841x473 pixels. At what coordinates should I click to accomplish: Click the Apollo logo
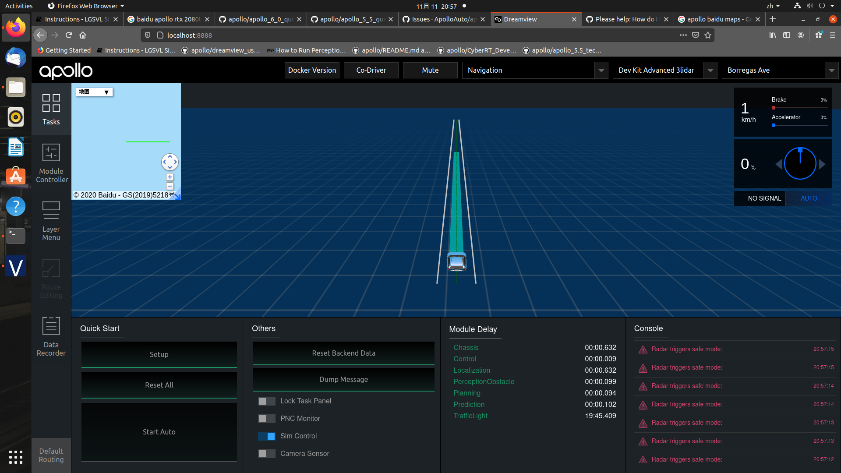(x=66, y=71)
